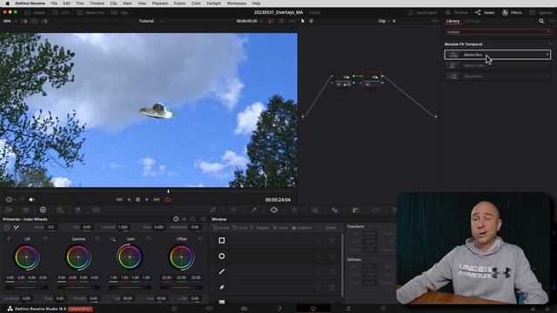Image resolution: width=557 pixels, height=313 pixels.
Task: Toggle loop playback
Action: pyautogui.click(x=168, y=200)
